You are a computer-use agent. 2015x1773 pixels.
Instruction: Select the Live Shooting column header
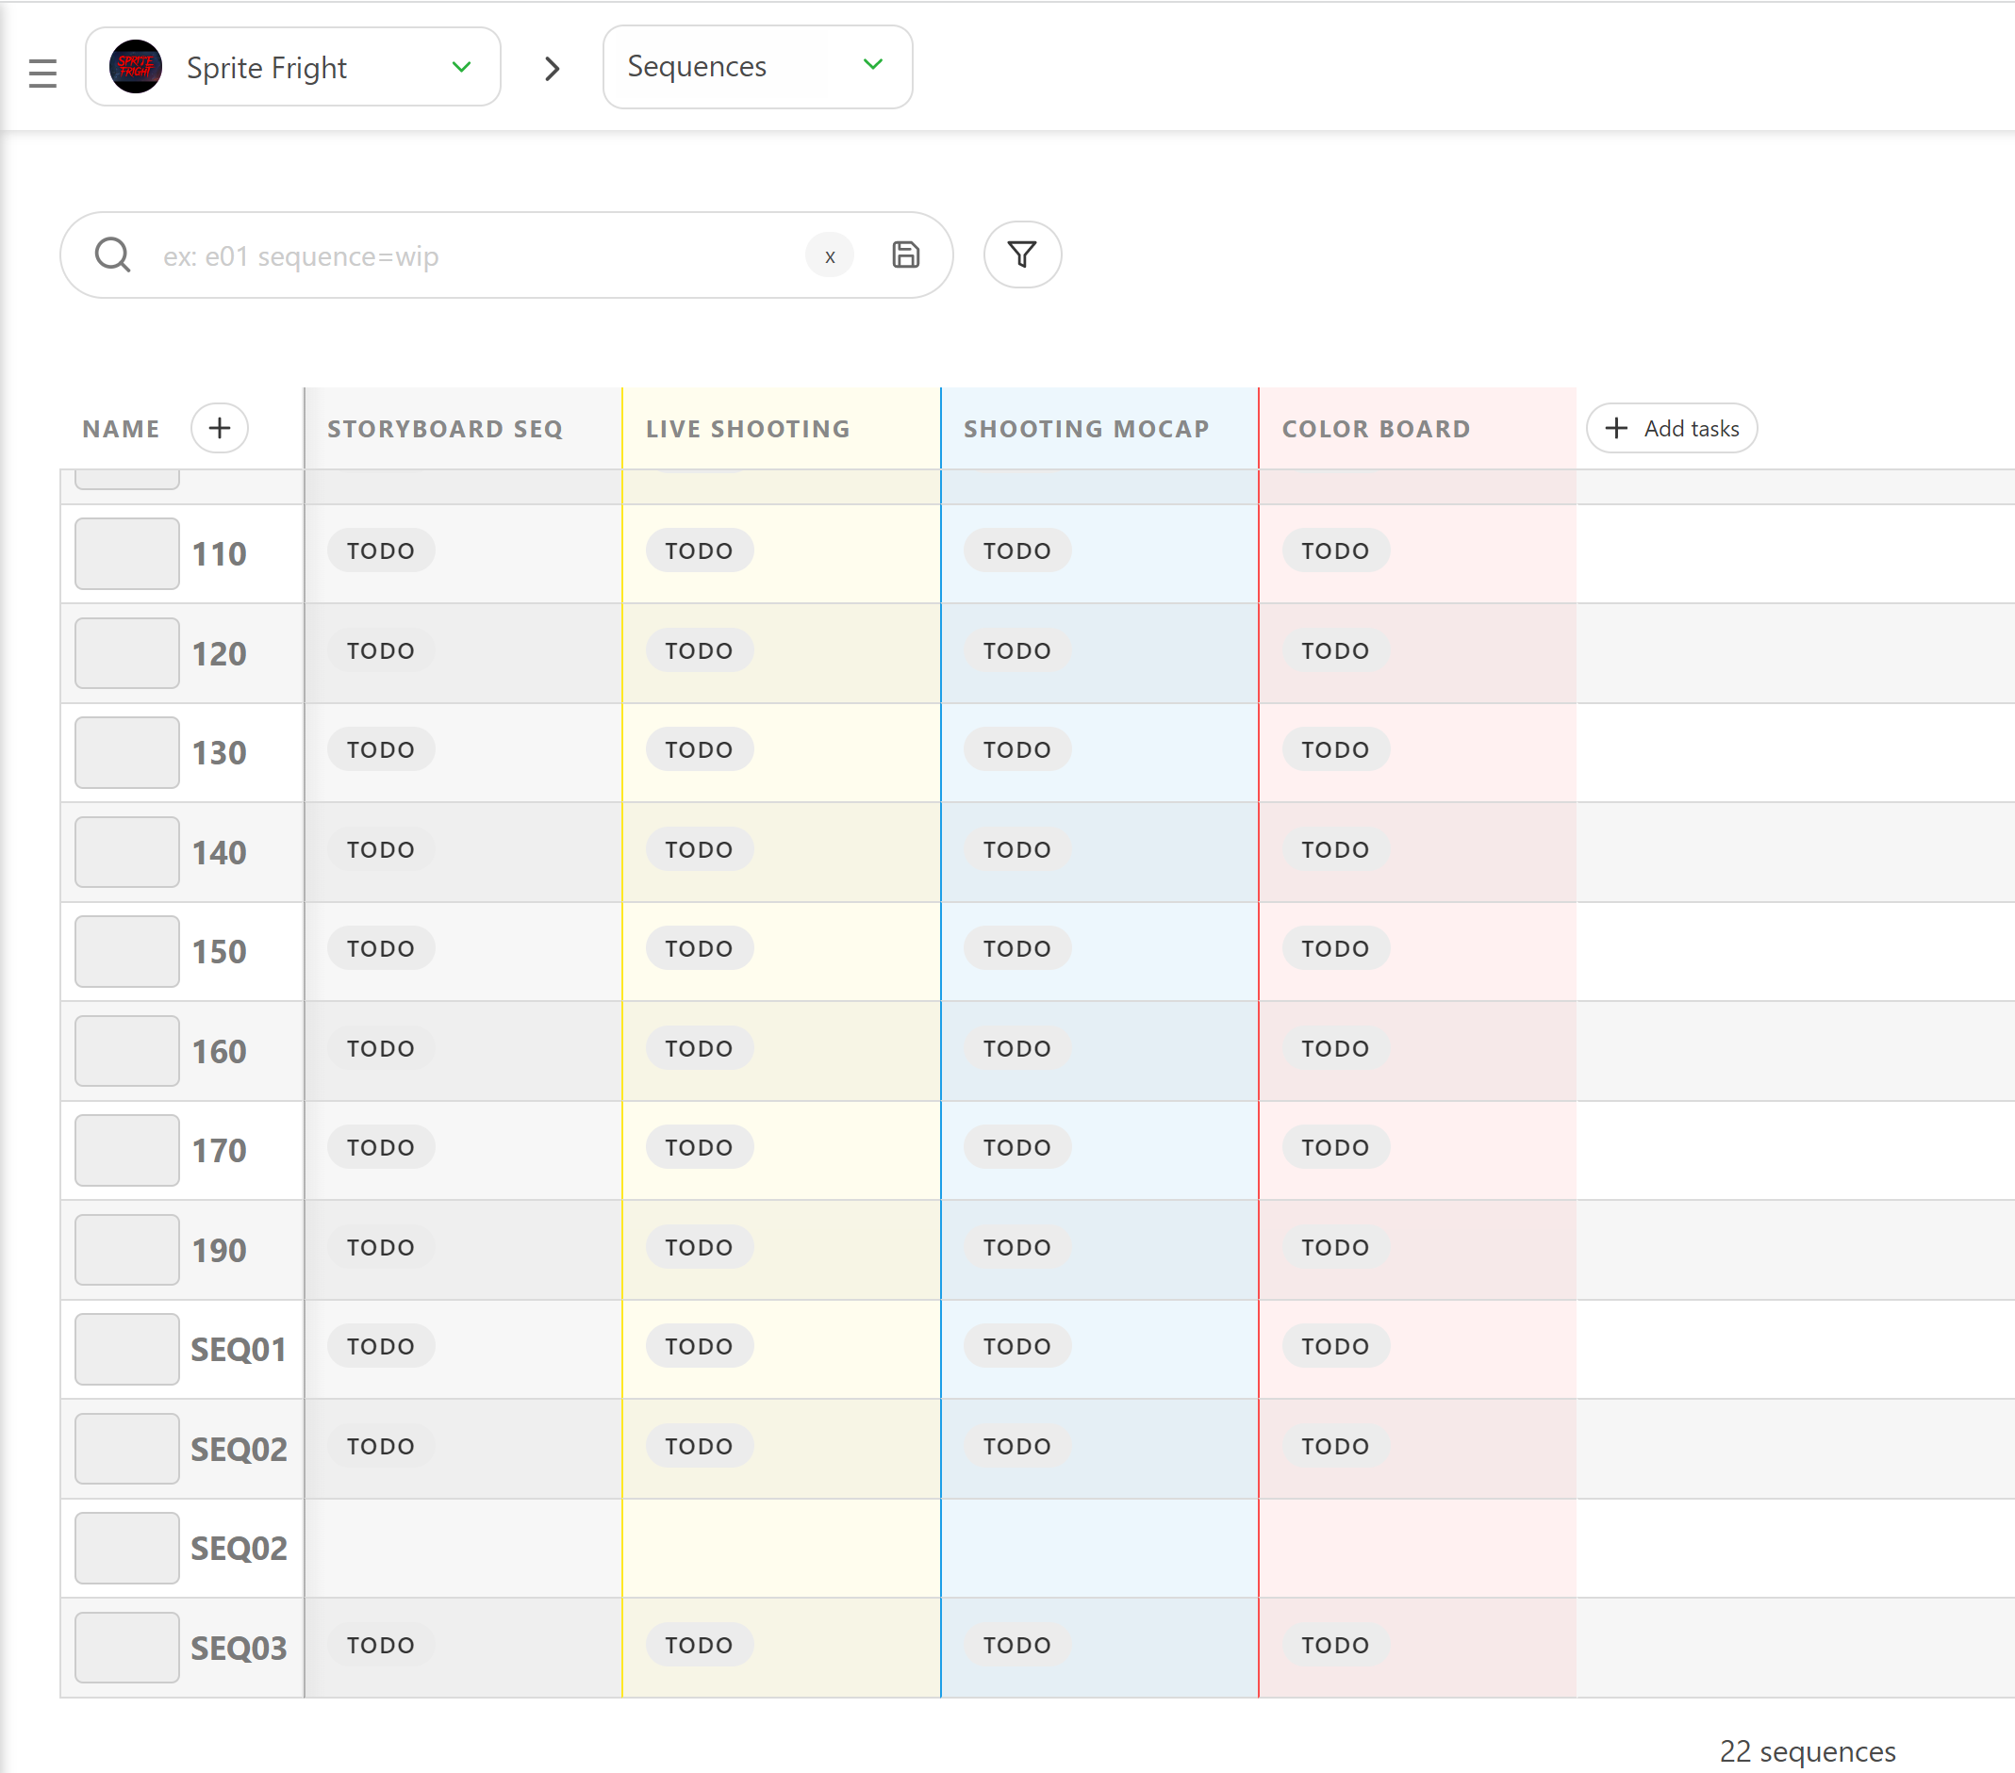click(x=746, y=428)
